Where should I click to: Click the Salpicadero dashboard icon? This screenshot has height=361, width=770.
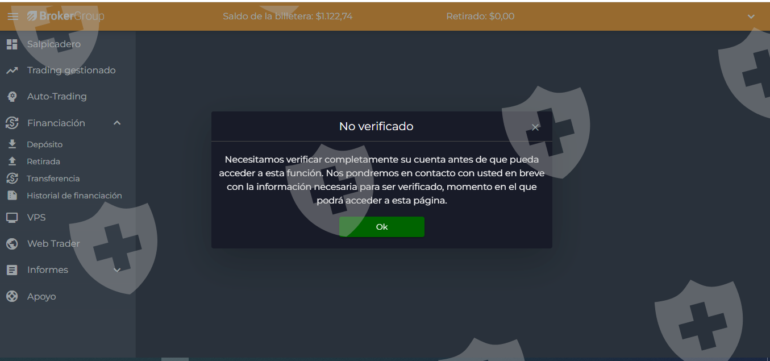click(12, 44)
